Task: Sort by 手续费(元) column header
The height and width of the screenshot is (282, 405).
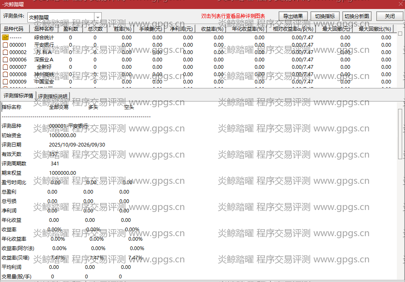Action: point(150,29)
